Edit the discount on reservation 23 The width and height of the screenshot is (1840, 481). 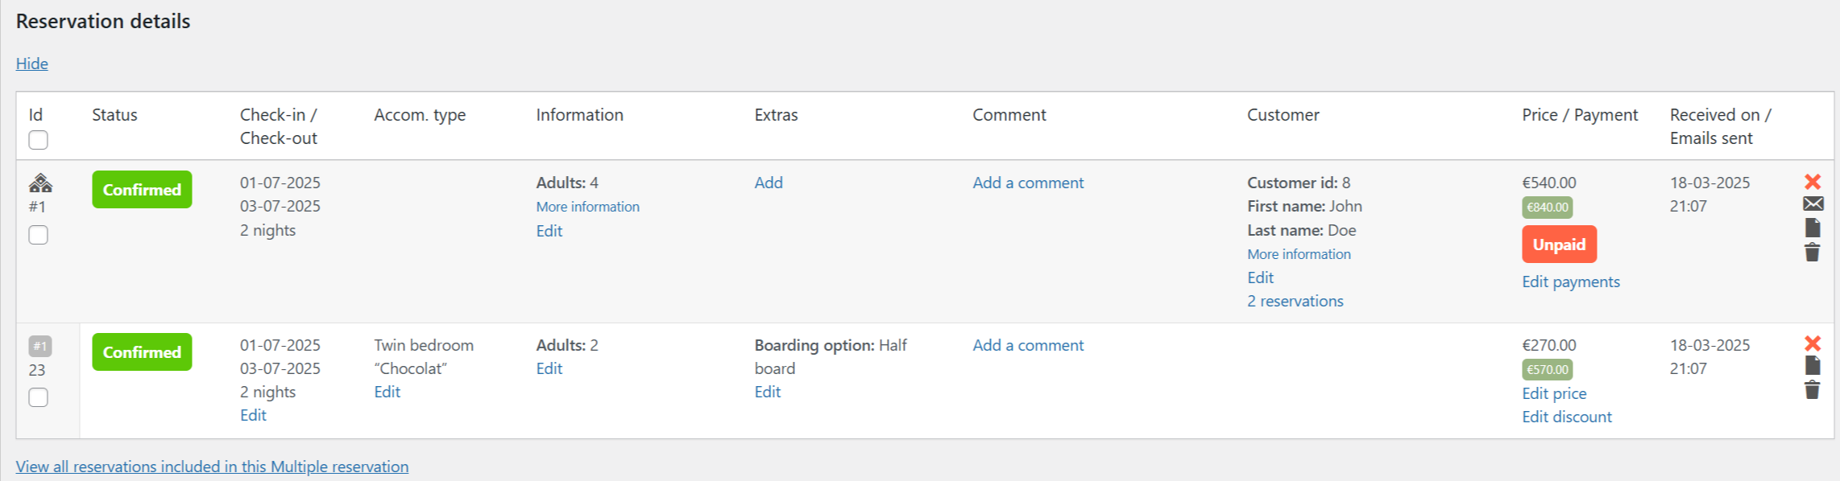pos(1567,417)
